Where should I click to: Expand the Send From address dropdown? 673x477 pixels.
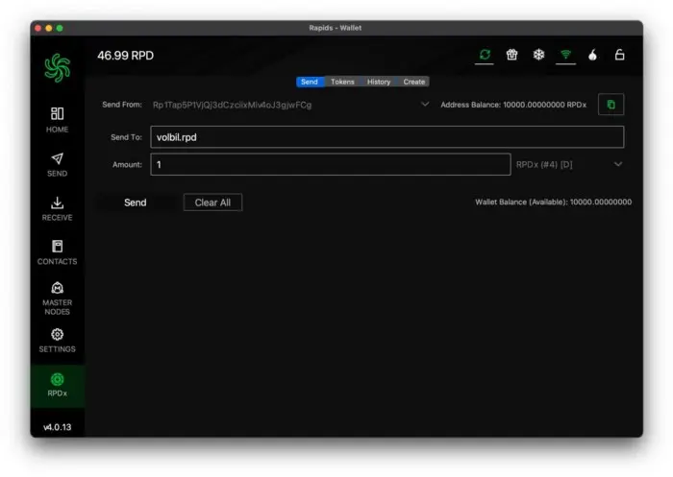point(425,105)
